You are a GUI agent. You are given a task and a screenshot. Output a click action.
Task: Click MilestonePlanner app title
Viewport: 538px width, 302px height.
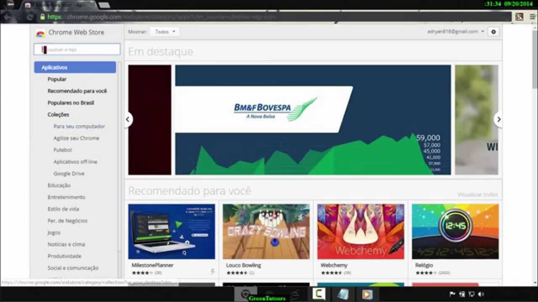tap(152, 266)
